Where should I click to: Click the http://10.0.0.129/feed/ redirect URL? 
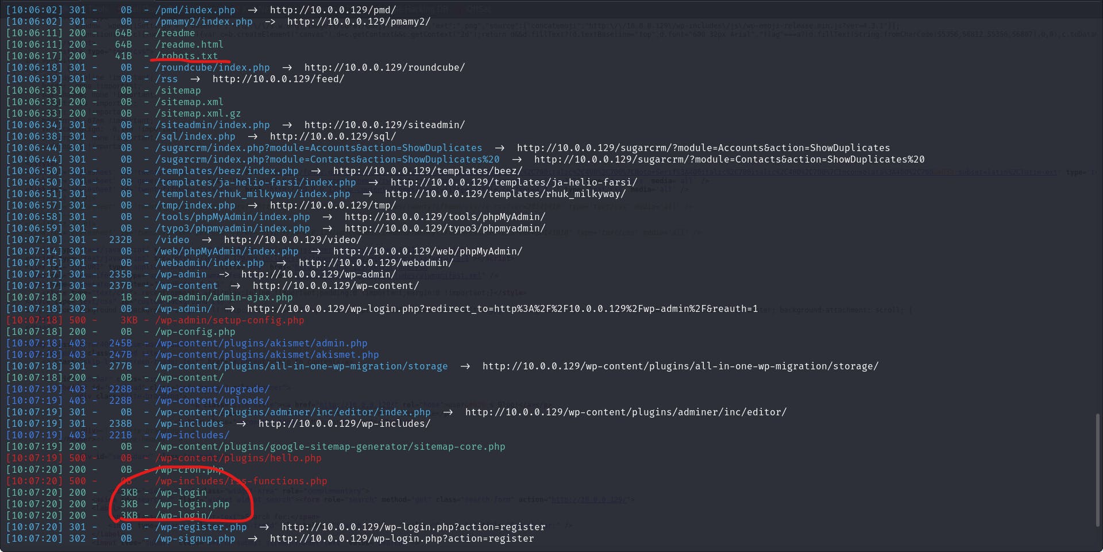[x=279, y=79]
